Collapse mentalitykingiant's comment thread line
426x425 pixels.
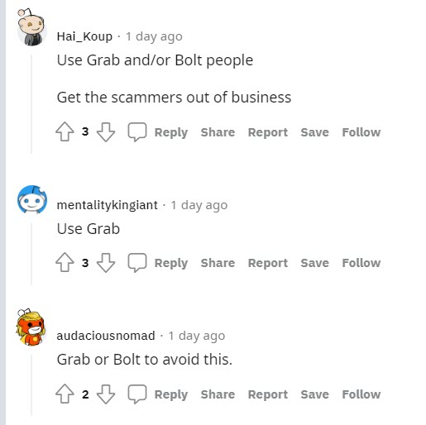pos(31,254)
